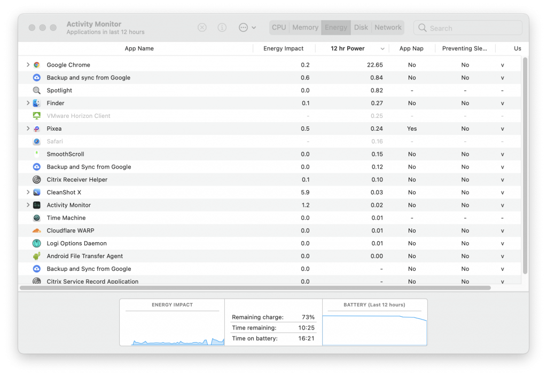Sort by the Preventing Sleep column header

[465, 49]
